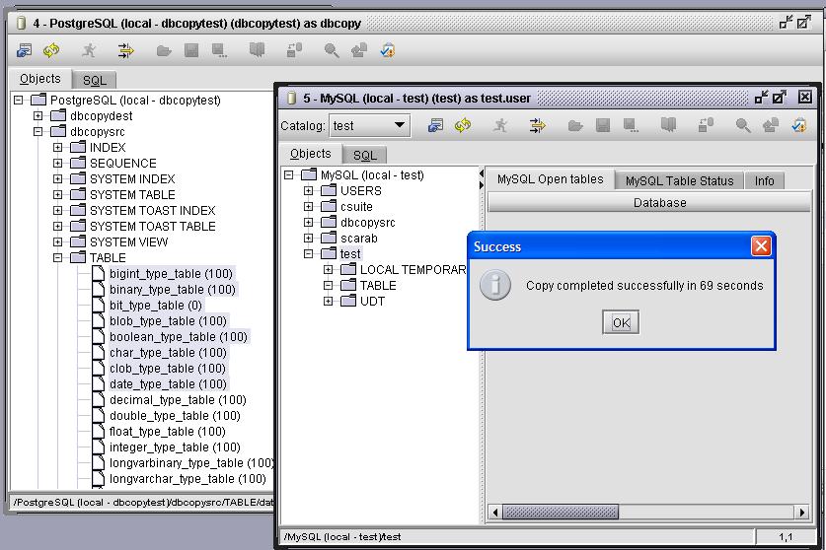Expand the UDT node under test
Screen dimensions: 826x550
click(x=329, y=302)
